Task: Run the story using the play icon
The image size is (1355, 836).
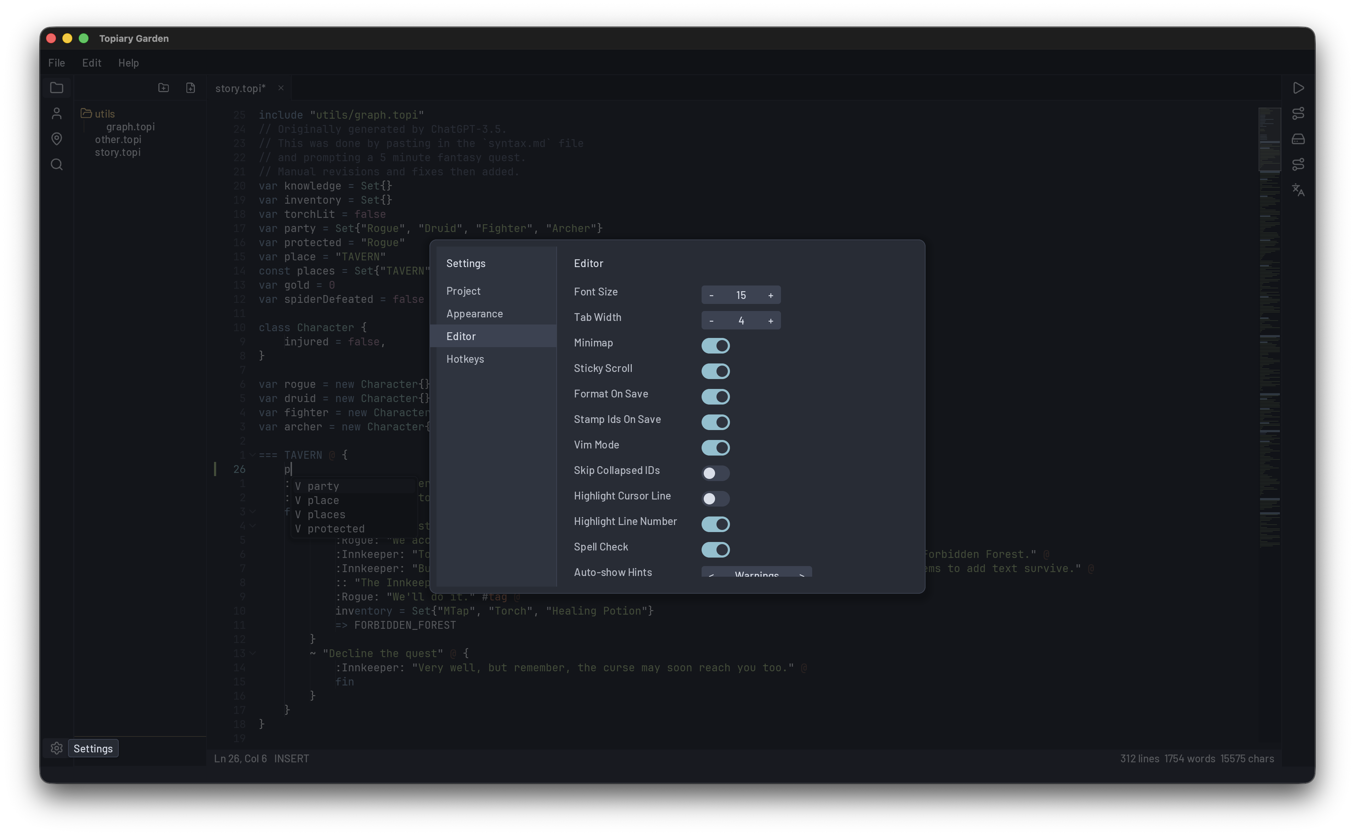Action: (1299, 88)
